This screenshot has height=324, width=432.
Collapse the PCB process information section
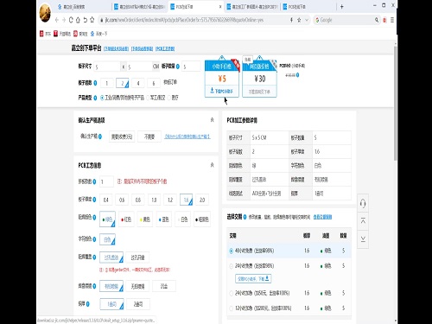pos(212,165)
